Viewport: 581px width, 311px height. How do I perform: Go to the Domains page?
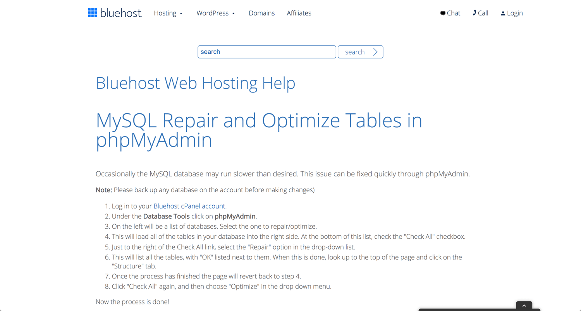click(x=262, y=13)
